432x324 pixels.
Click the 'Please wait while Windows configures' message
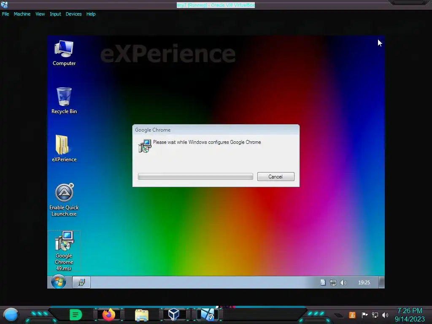pyautogui.click(x=207, y=142)
